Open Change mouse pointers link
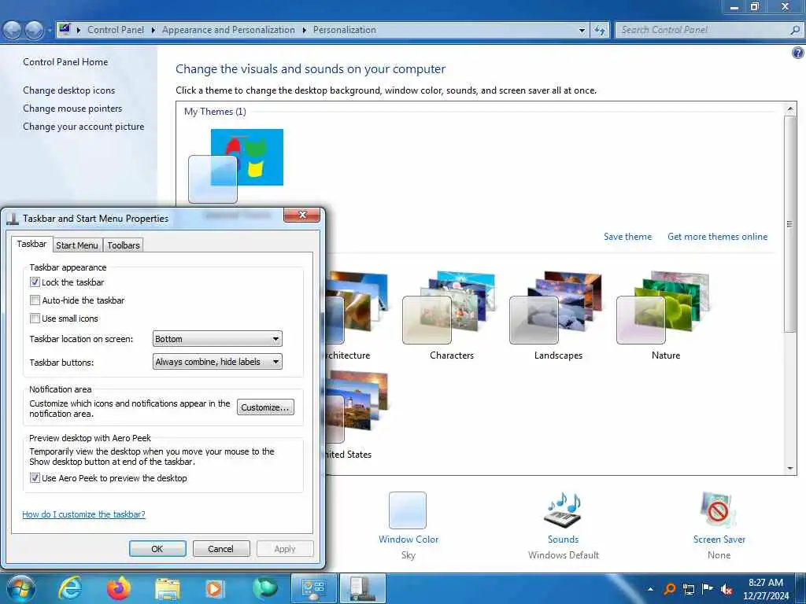Image resolution: width=806 pixels, height=604 pixels. tap(72, 109)
